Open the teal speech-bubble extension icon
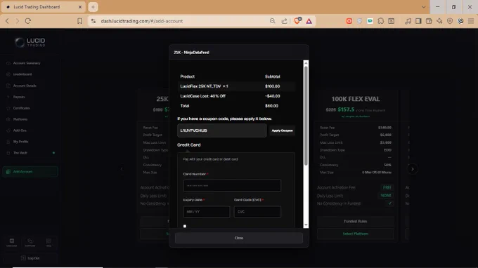Image resolution: width=478 pixels, height=268 pixels. coord(370,21)
